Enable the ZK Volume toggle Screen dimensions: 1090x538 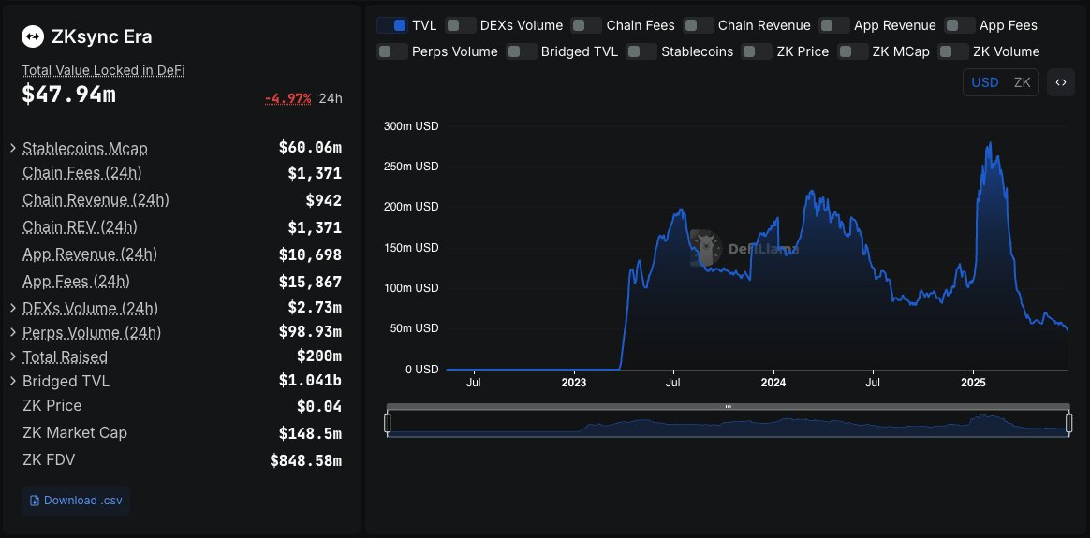(953, 51)
